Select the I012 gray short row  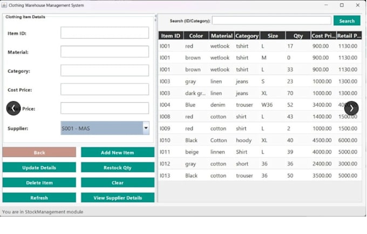[x=260, y=164]
